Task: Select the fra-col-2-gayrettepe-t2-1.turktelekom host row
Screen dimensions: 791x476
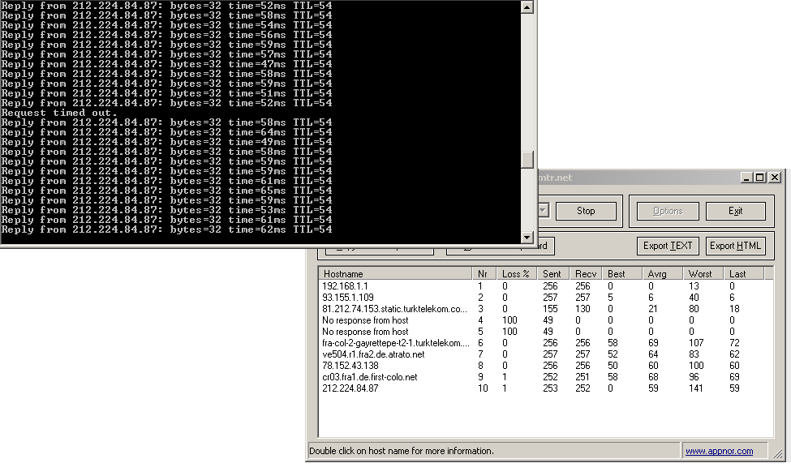Action: [x=546, y=343]
